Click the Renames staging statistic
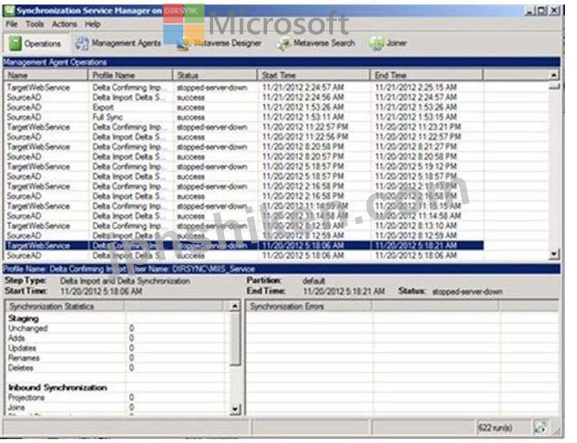 [x=24, y=358]
